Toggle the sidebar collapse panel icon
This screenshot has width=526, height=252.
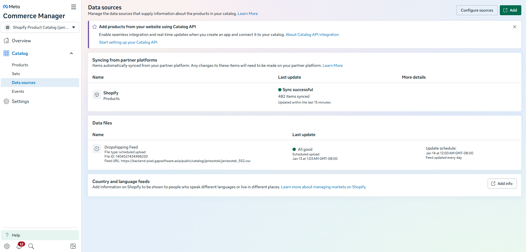73,246
